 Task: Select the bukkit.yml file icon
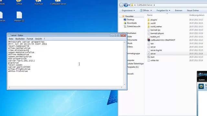tap(148, 37)
